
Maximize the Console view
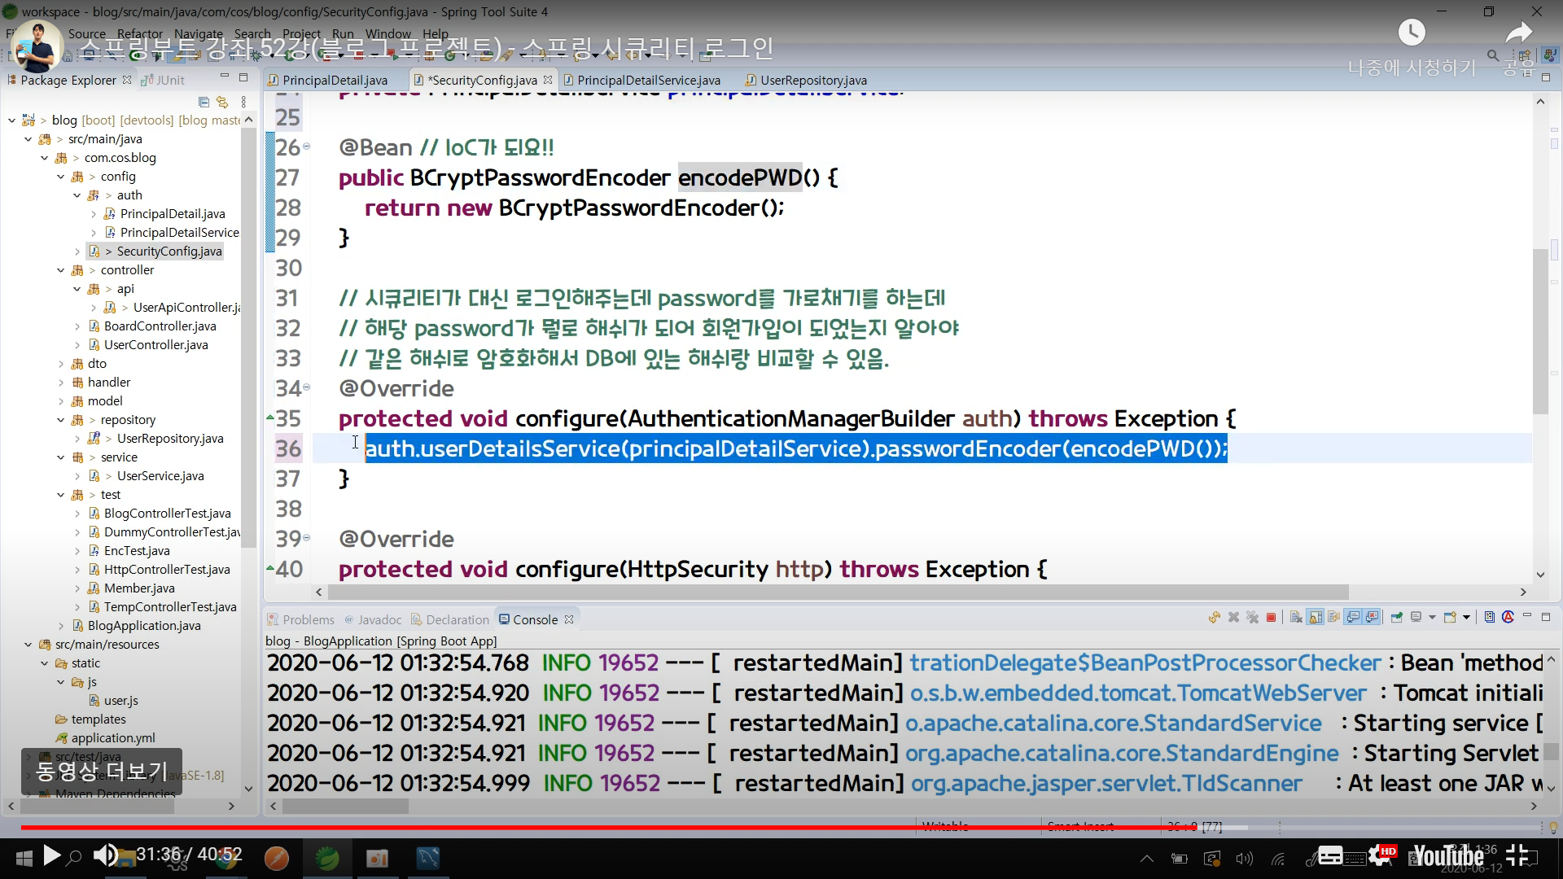click(1546, 616)
